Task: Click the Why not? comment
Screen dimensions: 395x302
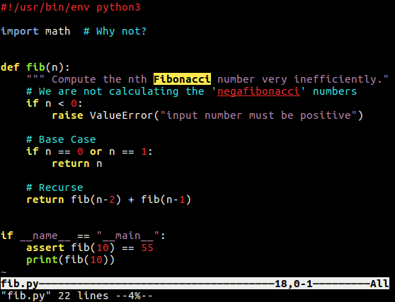Action: [115, 31]
